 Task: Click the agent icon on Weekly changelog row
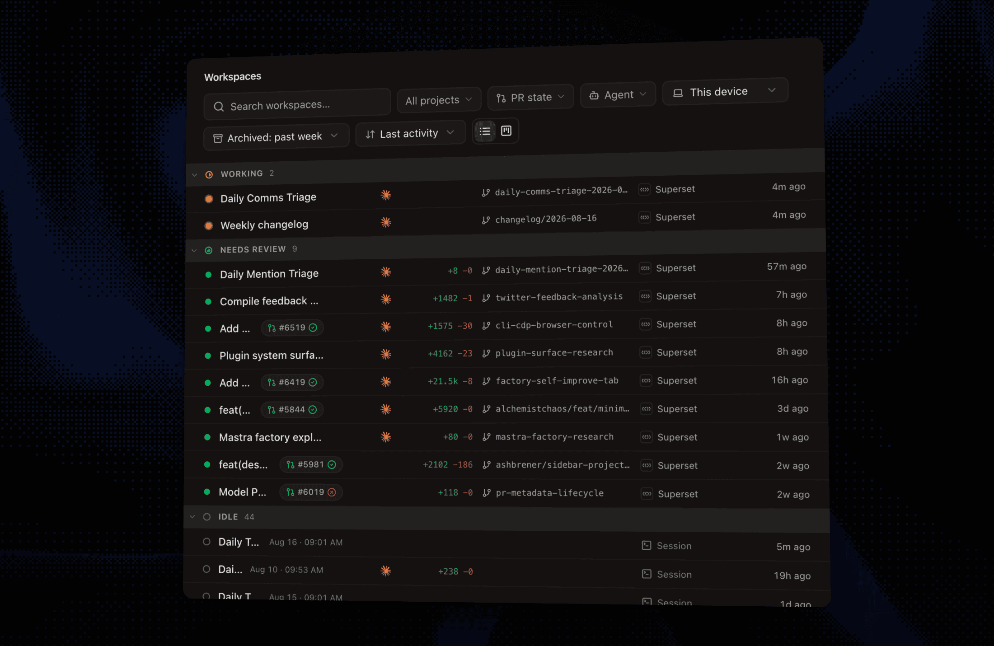coord(386,222)
